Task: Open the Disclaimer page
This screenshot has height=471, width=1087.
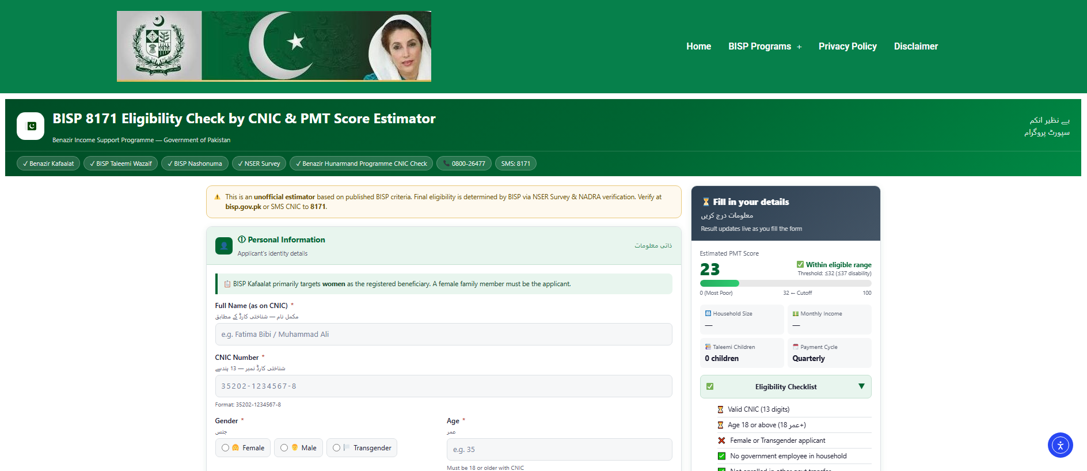Action: (916, 47)
